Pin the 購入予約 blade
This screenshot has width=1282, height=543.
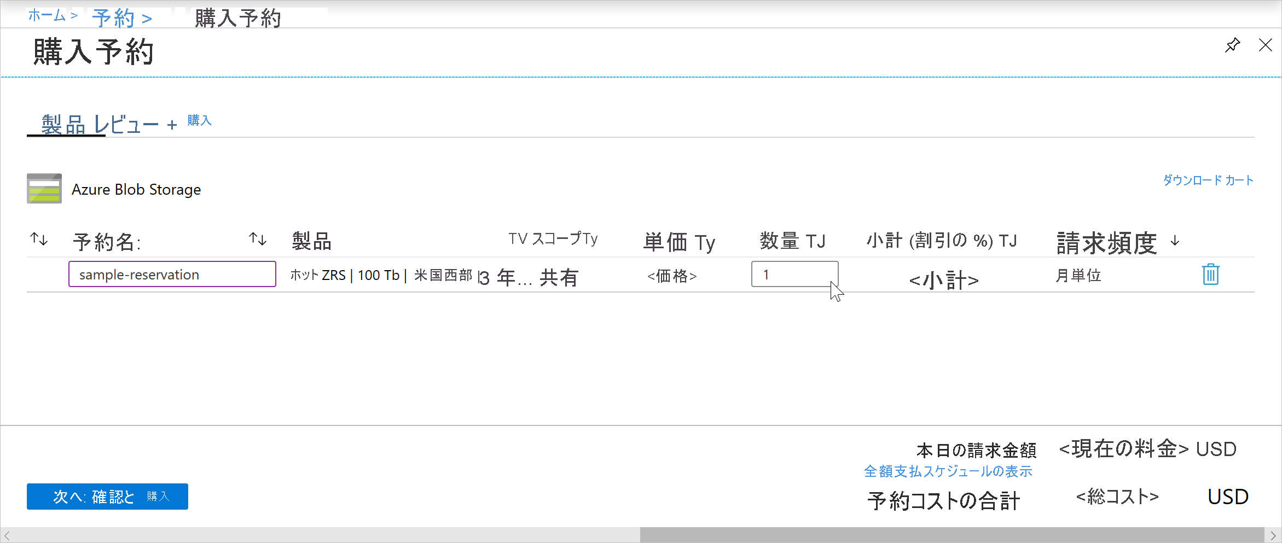[1232, 45]
